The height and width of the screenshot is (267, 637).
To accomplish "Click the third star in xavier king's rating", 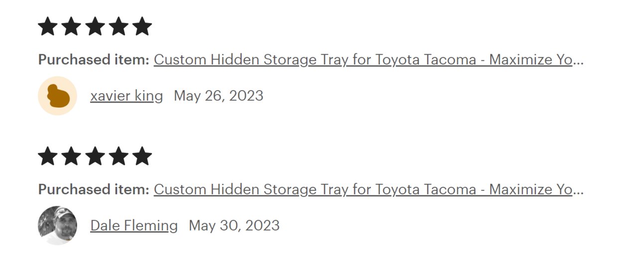I will pyautogui.click(x=95, y=26).
